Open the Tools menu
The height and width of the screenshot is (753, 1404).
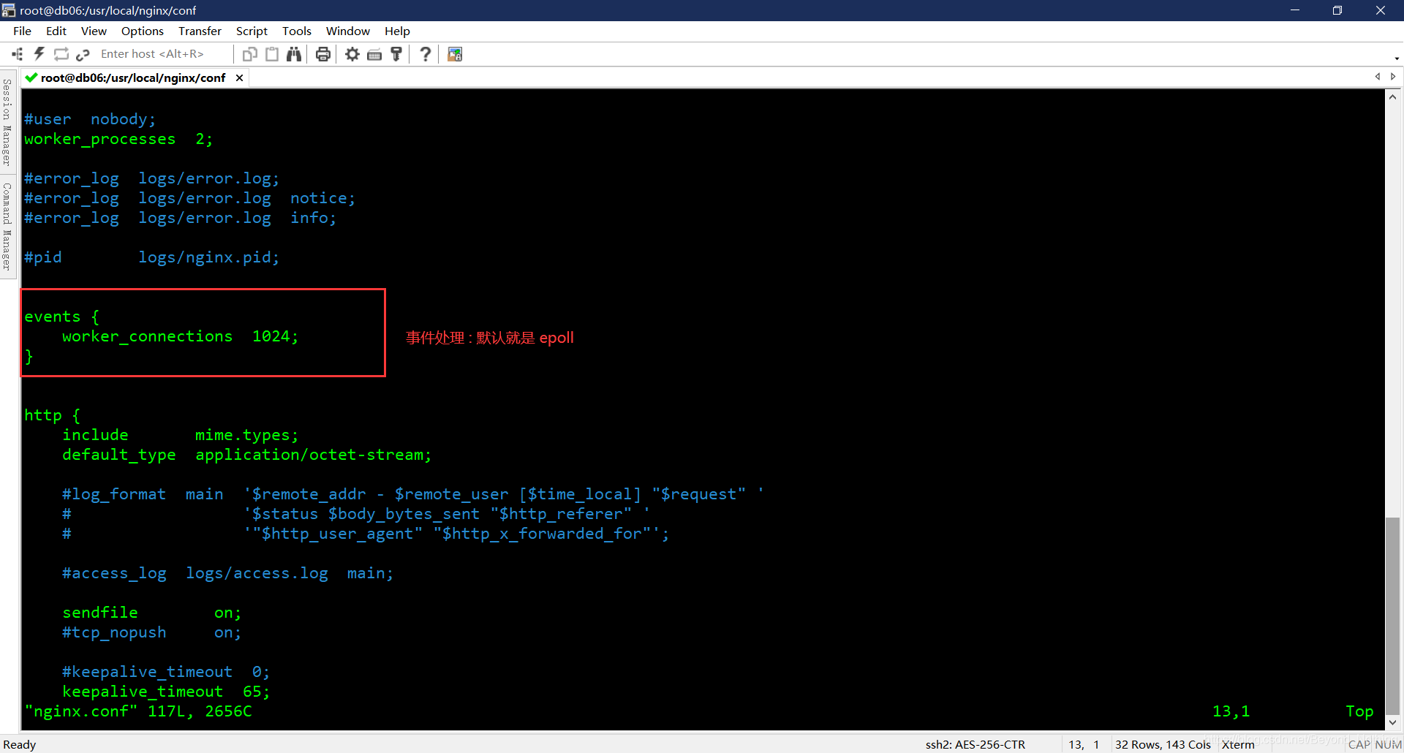pyautogui.click(x=297, y=31)
